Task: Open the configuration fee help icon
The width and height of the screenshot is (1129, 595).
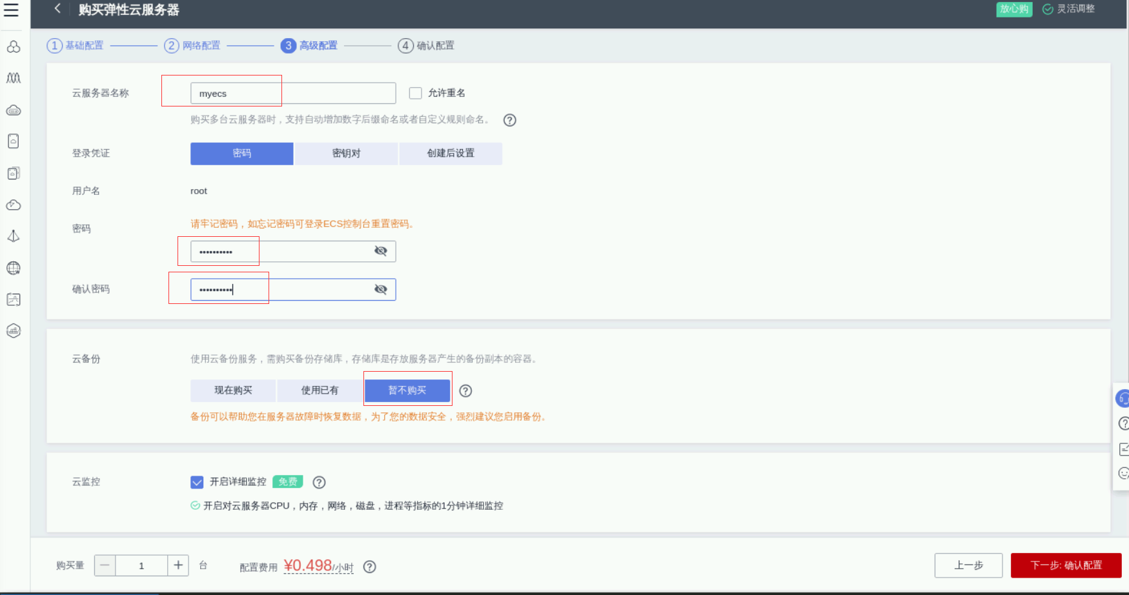Action: (370, 567)
